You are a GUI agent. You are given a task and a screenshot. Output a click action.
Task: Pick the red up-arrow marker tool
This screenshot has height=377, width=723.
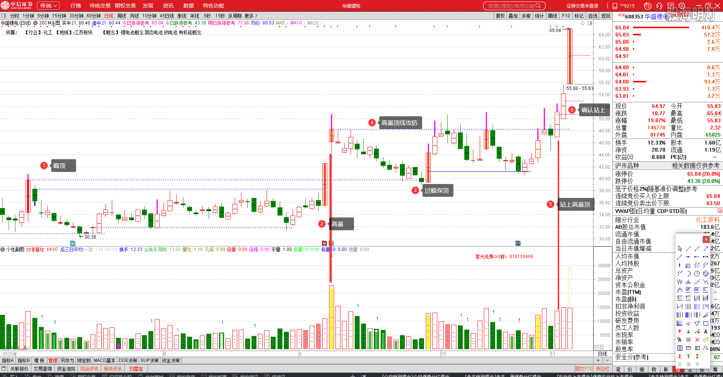coord(680,331)
